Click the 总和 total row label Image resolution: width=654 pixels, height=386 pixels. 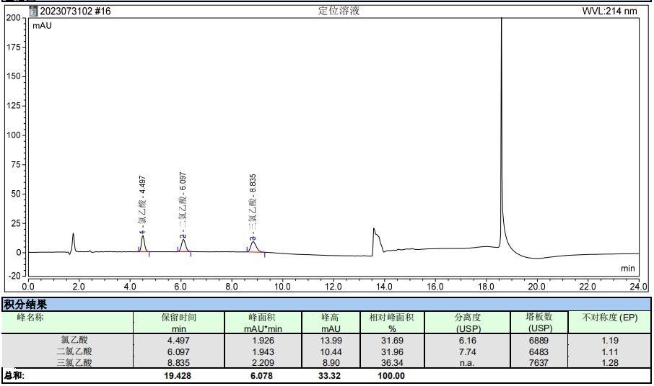(x=14, y=375)
